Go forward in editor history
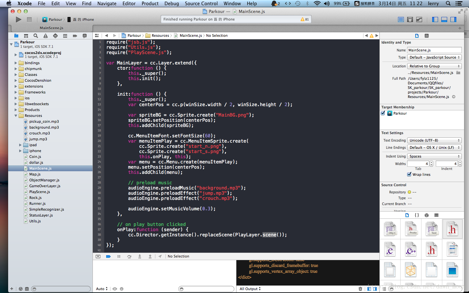This screenshot has height=293, width=469. (x=114, y=35)
